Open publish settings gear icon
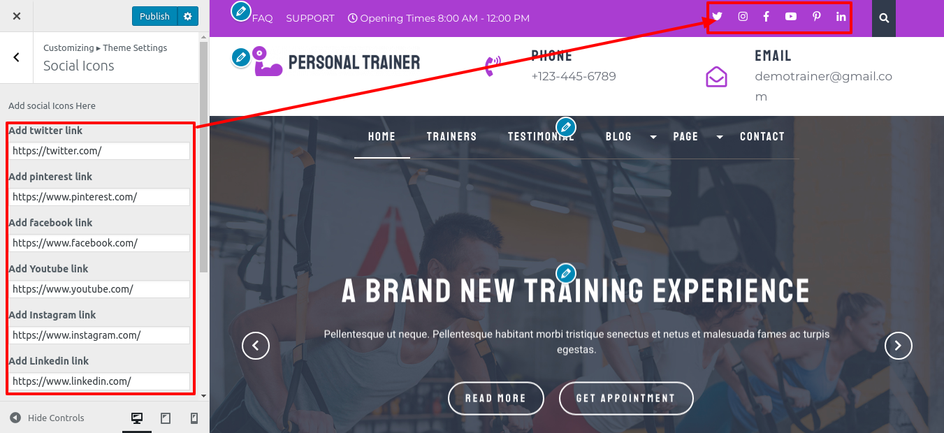This screenshot has height=433, width=944. 187,16
